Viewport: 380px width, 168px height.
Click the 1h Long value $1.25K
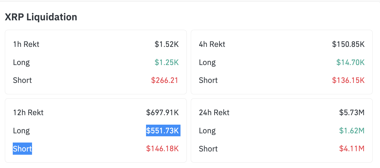[x=167, y=62]
